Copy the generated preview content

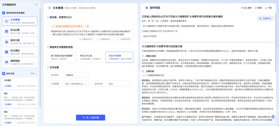[258, 8]
